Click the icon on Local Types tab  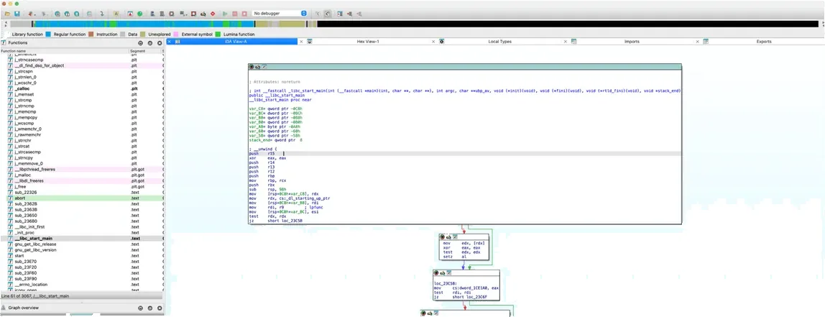[442, 41]
